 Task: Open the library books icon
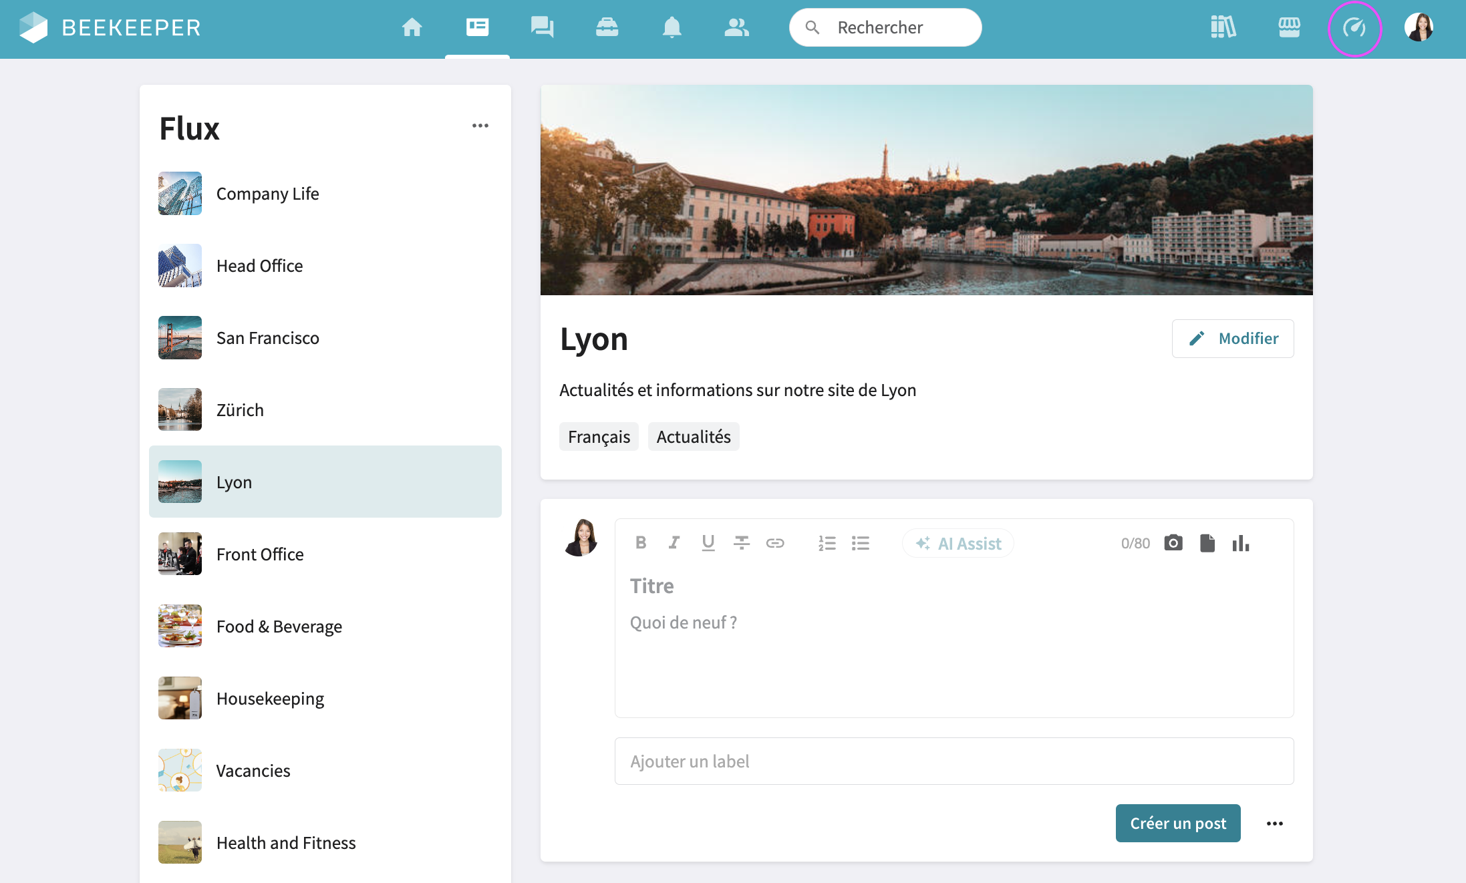(1223, 27)
